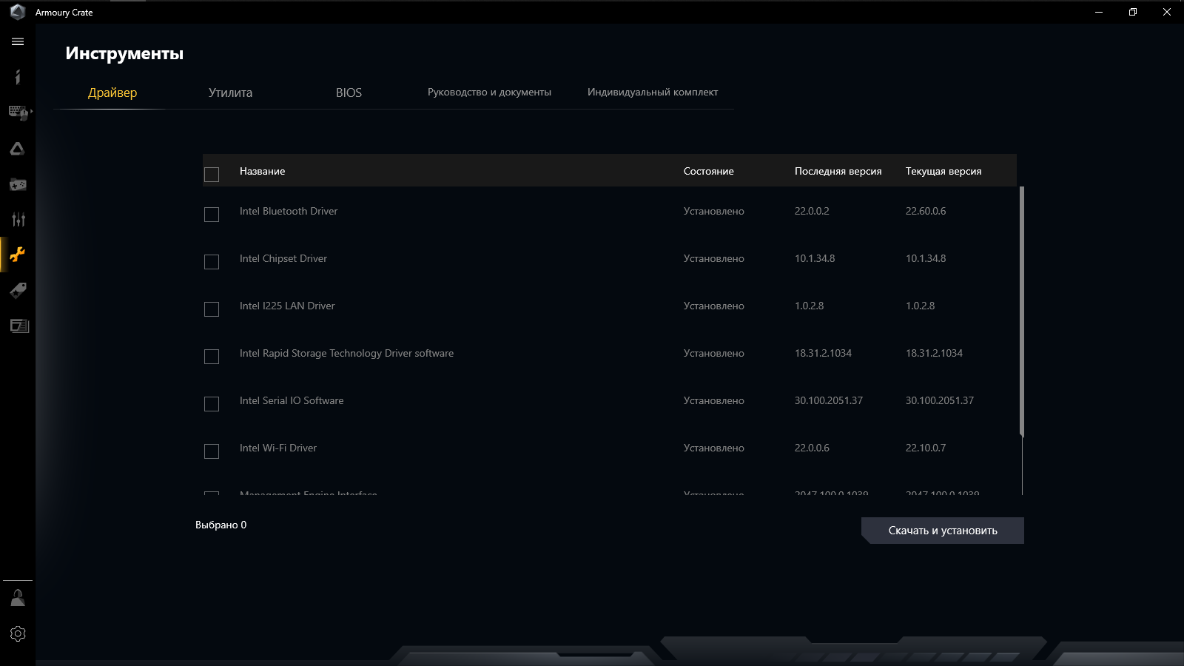Open the special offers tag section
This screenshot has height=666, width=1184.
(x=17, y=290)
